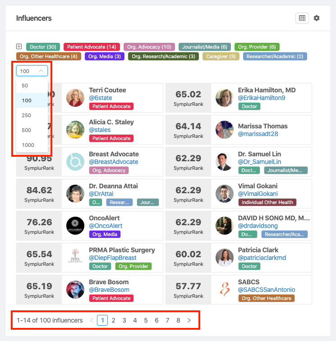Filter by Org. Research/Academic (3) tag
The image size is (336, 341).
pos(163,57)
